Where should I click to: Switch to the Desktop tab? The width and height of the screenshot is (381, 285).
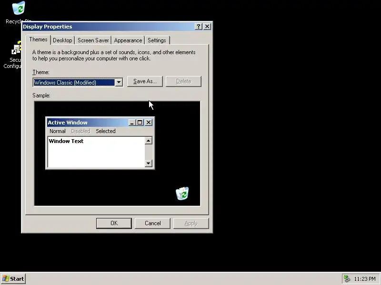[62, 40]
